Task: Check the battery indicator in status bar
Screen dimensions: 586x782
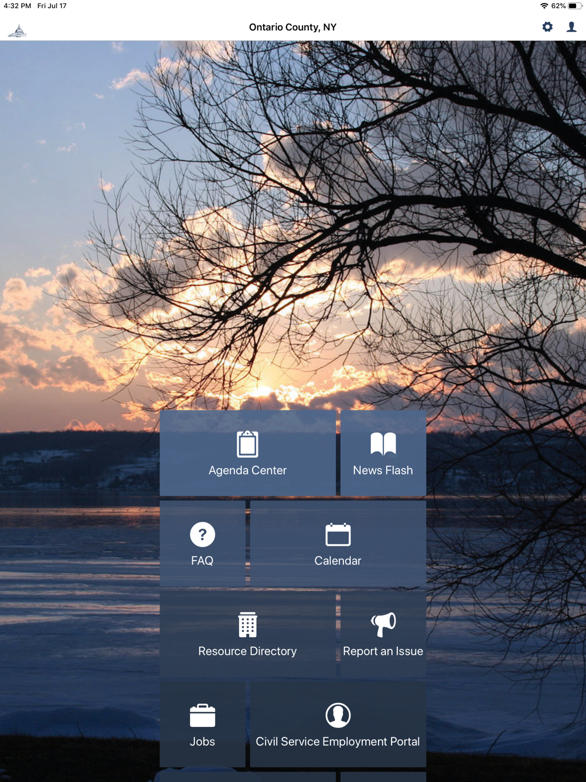Action: point(575,6)
